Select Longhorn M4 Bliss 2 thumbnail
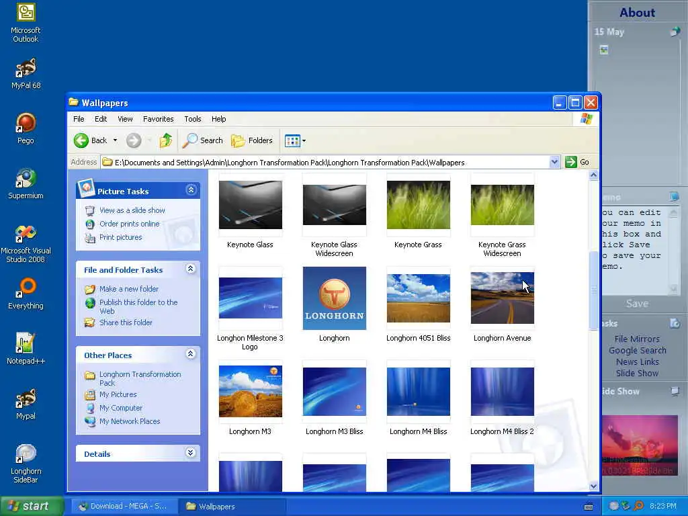The width and height of the screenshot is (688, 516). pos(503,392)
